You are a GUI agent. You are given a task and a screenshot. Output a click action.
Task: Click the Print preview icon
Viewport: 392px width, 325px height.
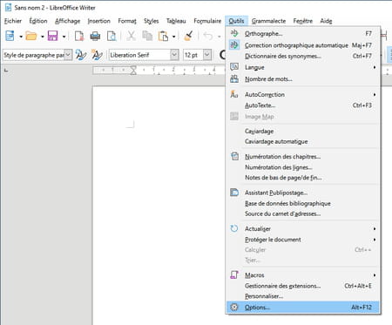112,36
